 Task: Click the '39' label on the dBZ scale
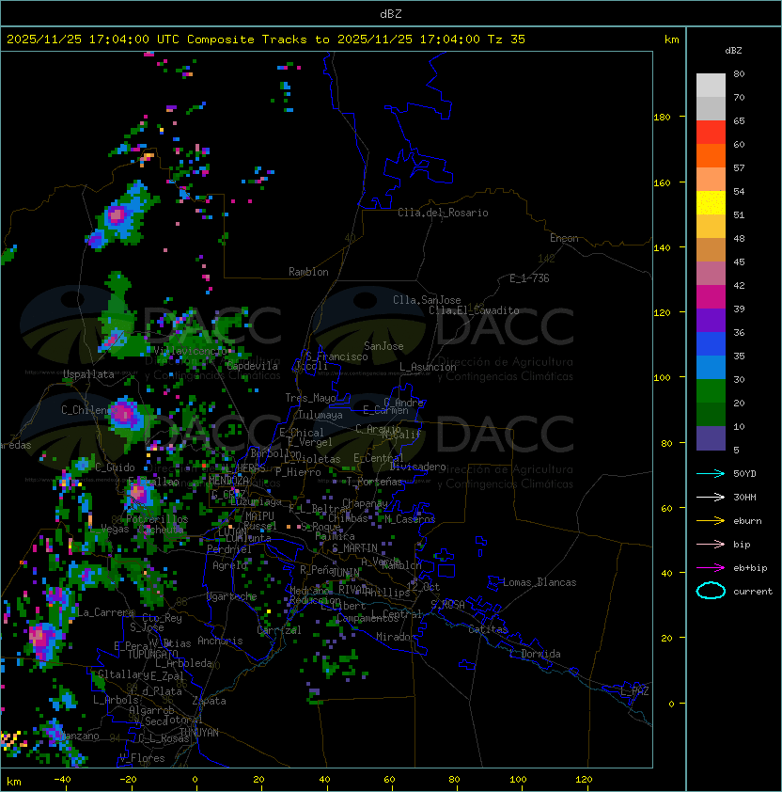point(739,309)
